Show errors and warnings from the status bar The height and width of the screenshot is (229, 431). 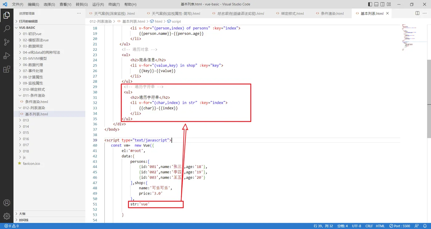(x=11, y=226)
